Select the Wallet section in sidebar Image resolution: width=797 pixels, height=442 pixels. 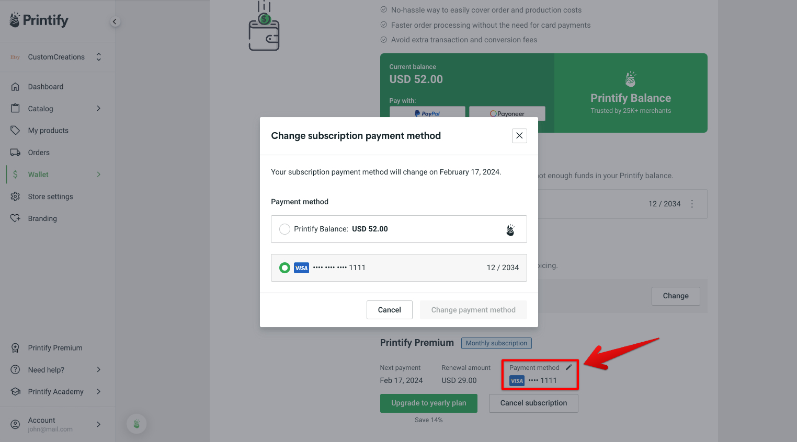coord(38,174)
